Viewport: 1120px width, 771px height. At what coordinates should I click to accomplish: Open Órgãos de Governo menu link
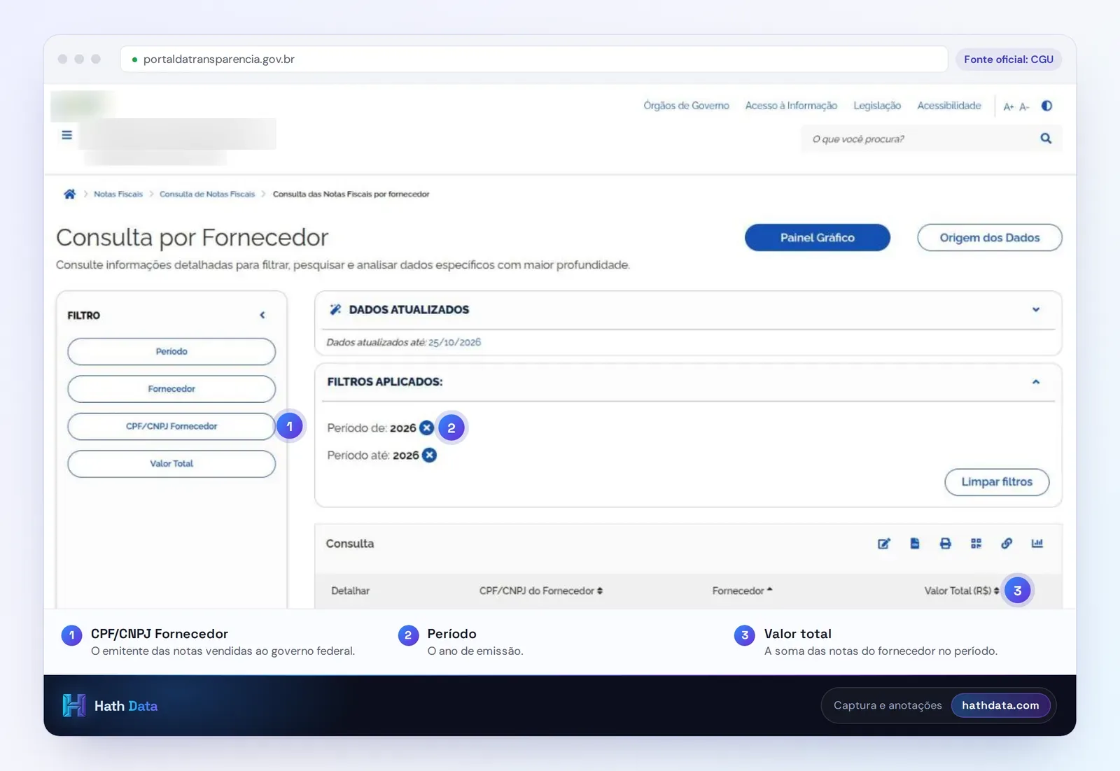(686, 106)
